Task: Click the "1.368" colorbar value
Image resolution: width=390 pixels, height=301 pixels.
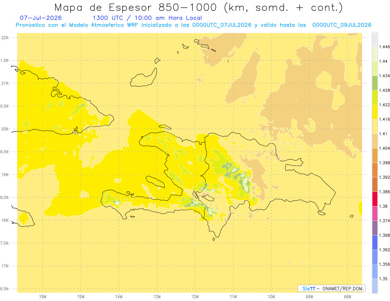Action: [384, 235]
